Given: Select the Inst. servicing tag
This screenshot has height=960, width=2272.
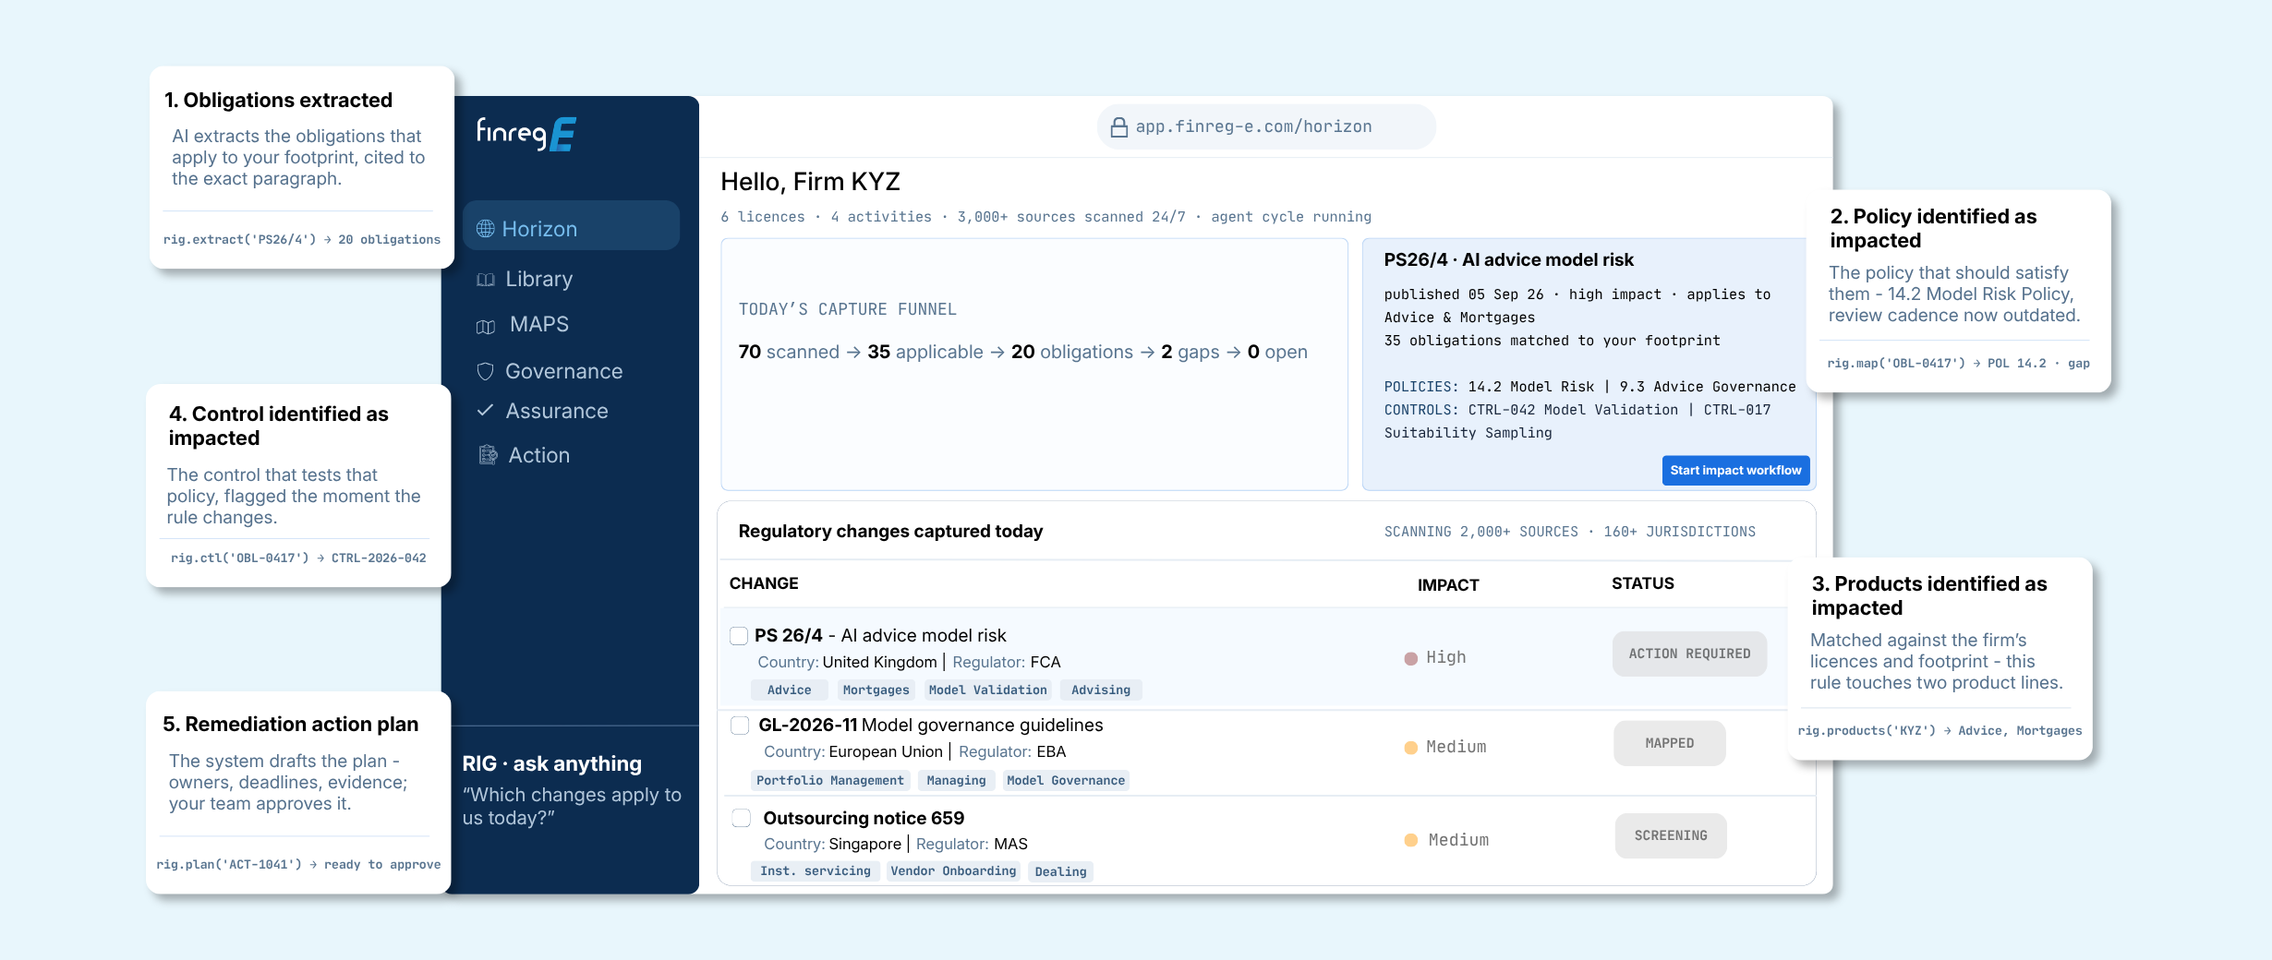Looking at the screenshot, I should tap(816, 870).
